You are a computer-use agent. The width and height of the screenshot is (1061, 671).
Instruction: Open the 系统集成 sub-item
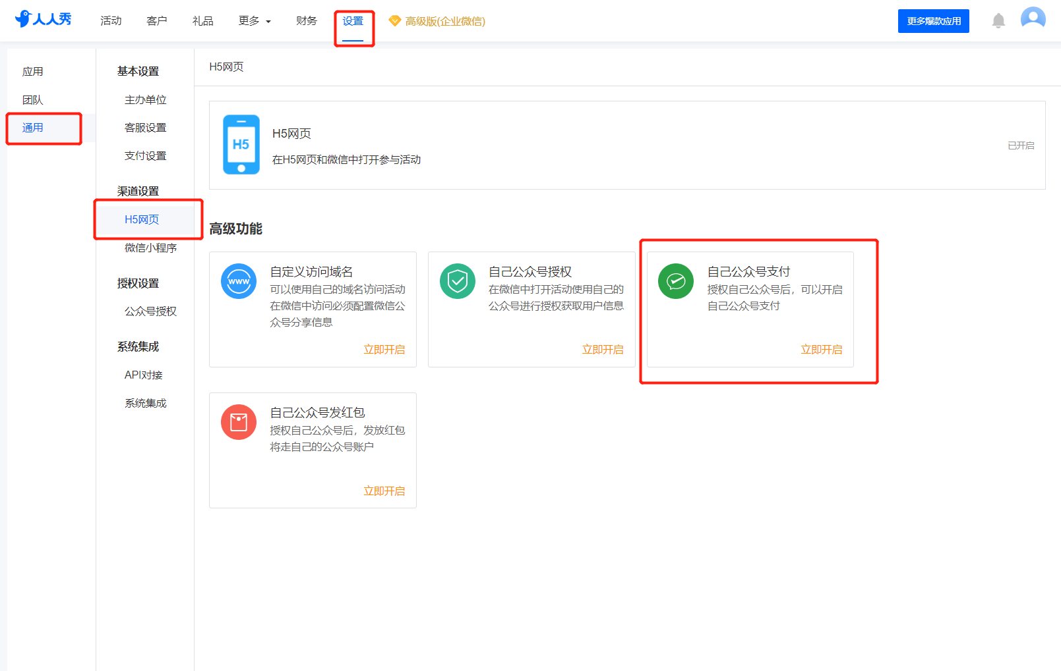point(146,403)
